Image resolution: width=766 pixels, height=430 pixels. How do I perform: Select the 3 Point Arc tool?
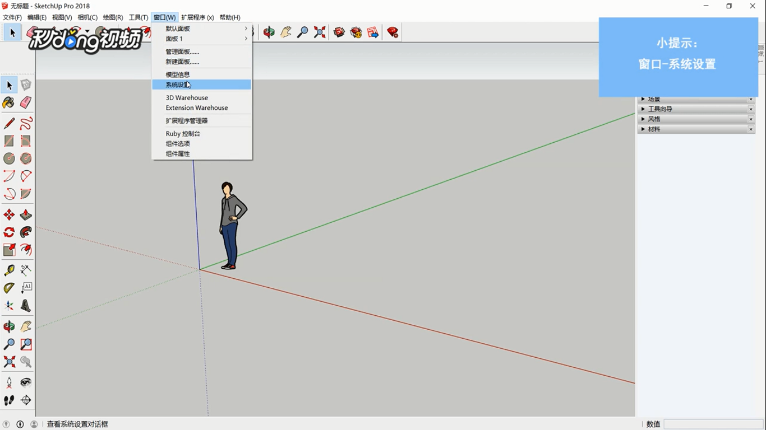(x=9, y=194)
